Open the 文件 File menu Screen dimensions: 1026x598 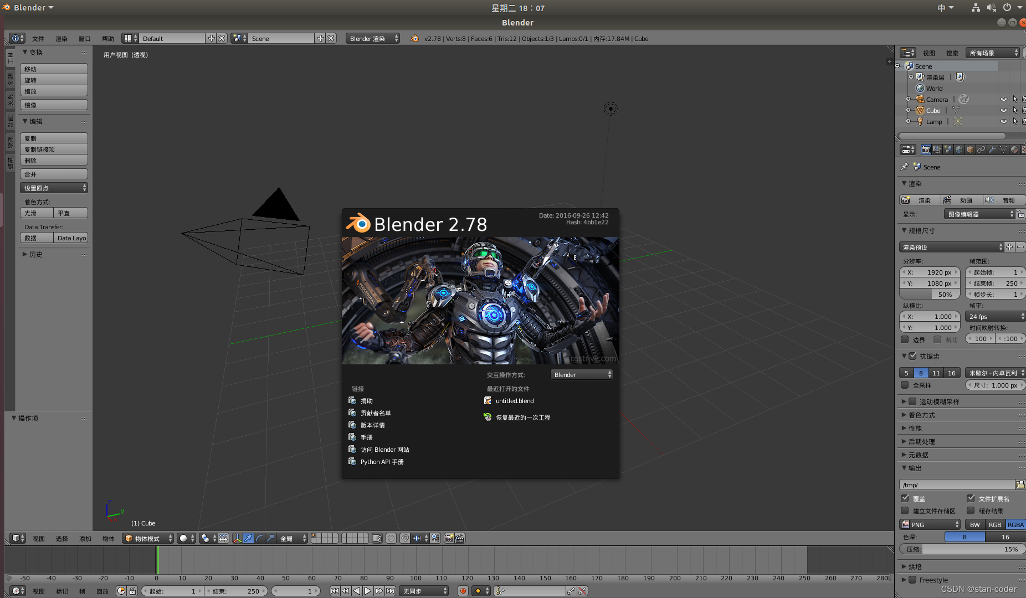coord(38,39)
